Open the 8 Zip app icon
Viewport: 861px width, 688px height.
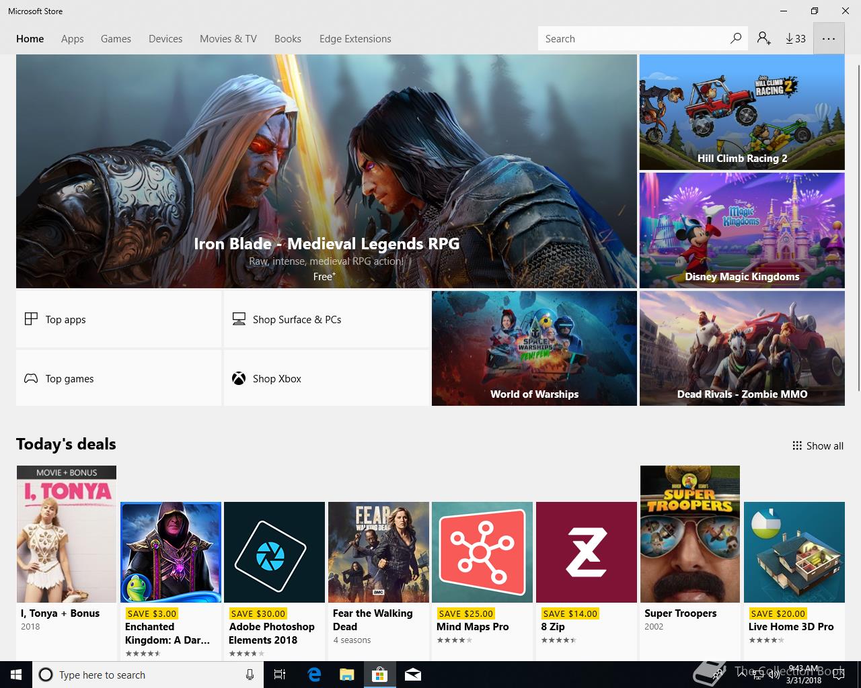click(x=587, y=552)
